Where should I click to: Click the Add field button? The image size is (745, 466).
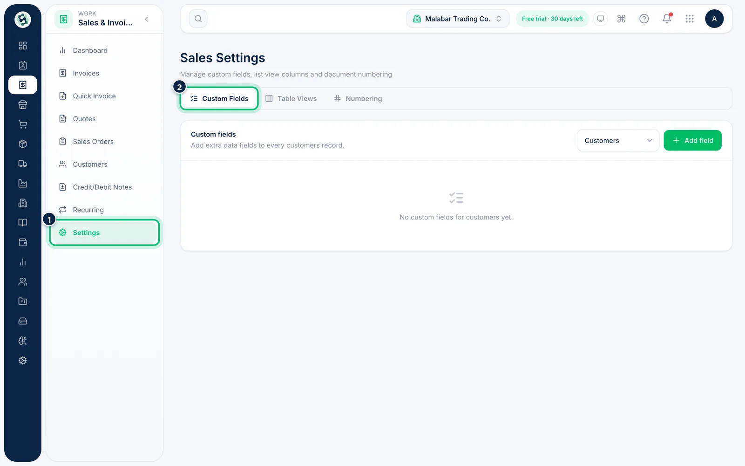(692, 140)
